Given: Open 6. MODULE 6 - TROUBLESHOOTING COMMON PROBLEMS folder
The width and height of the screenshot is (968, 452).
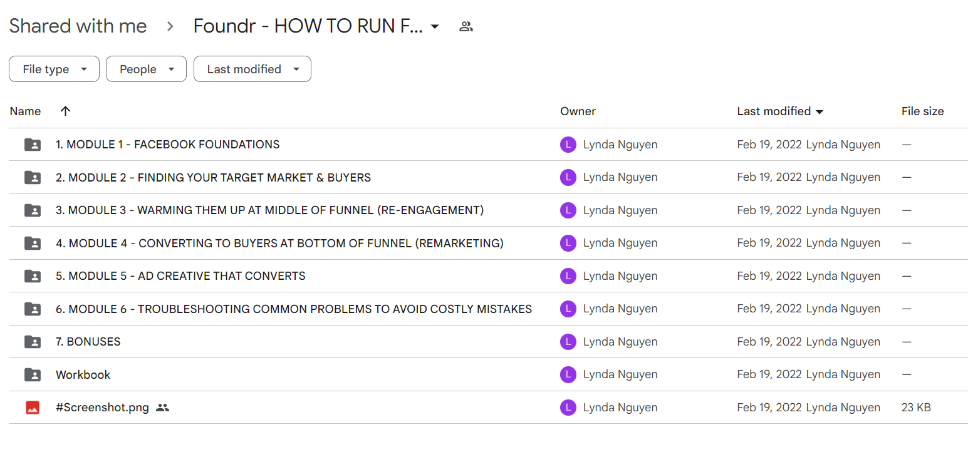Looking at the screenshot, I should [x=294, y=309].
